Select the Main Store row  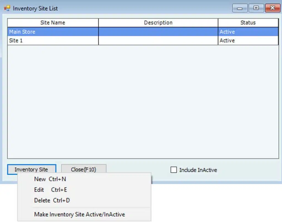[143, 32]
